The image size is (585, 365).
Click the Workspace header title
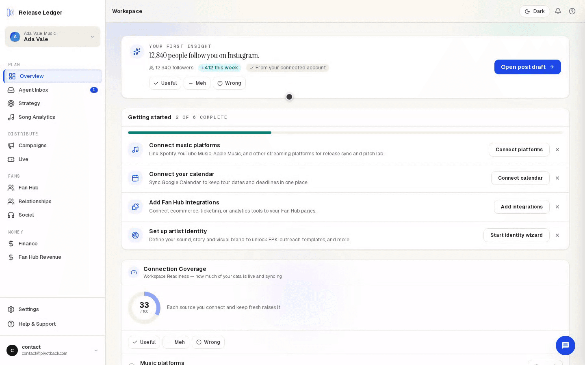127,11
